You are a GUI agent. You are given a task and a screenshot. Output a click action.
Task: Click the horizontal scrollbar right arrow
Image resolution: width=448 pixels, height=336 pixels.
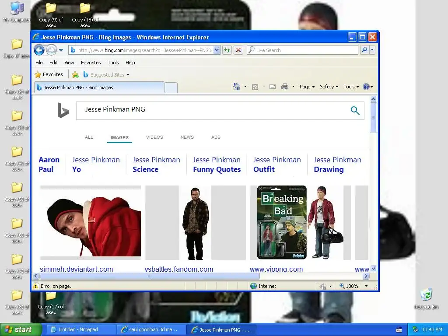pyautogui.click(x=366, y=276)
